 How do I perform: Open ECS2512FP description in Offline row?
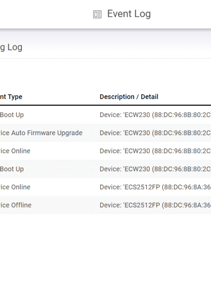pos(155,205)
